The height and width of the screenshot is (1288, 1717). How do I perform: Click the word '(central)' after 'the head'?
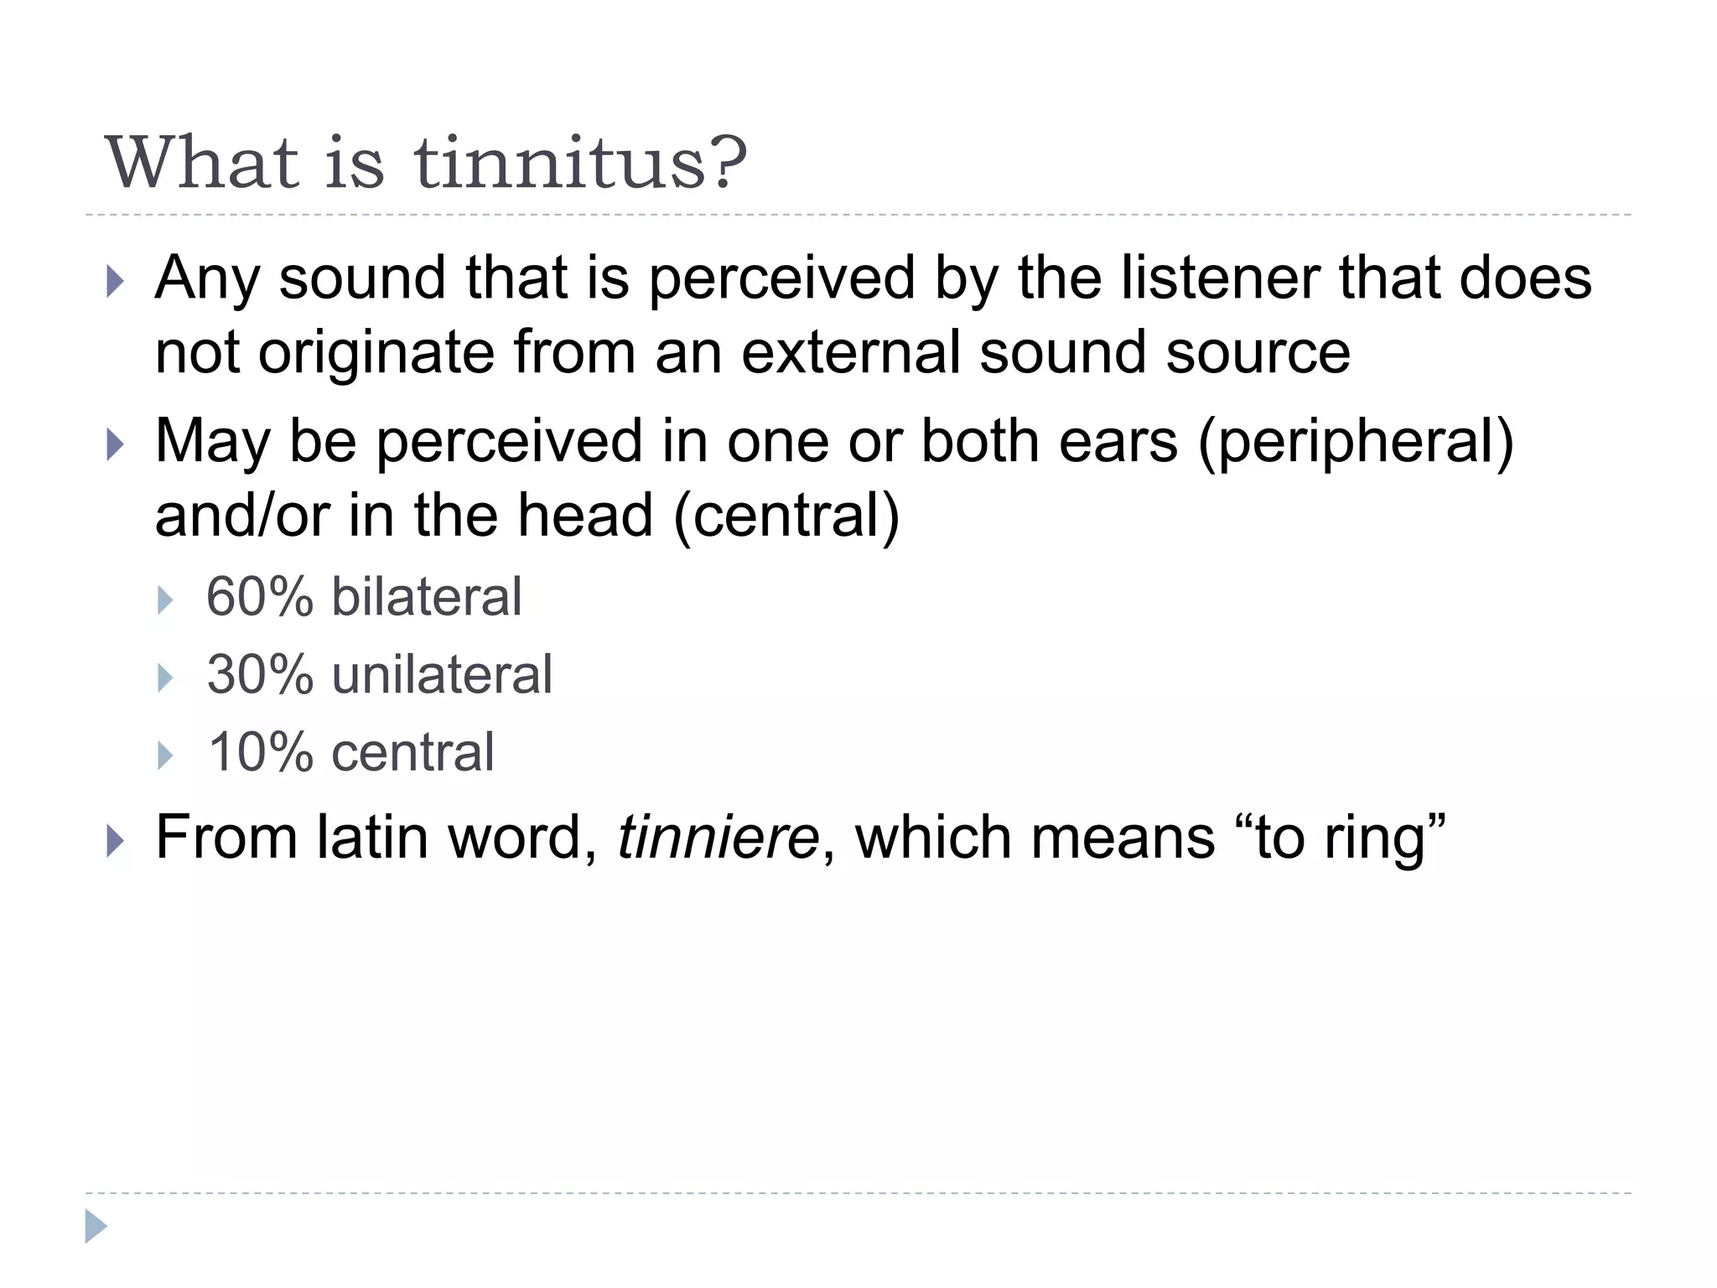click(x=786, y=517)
